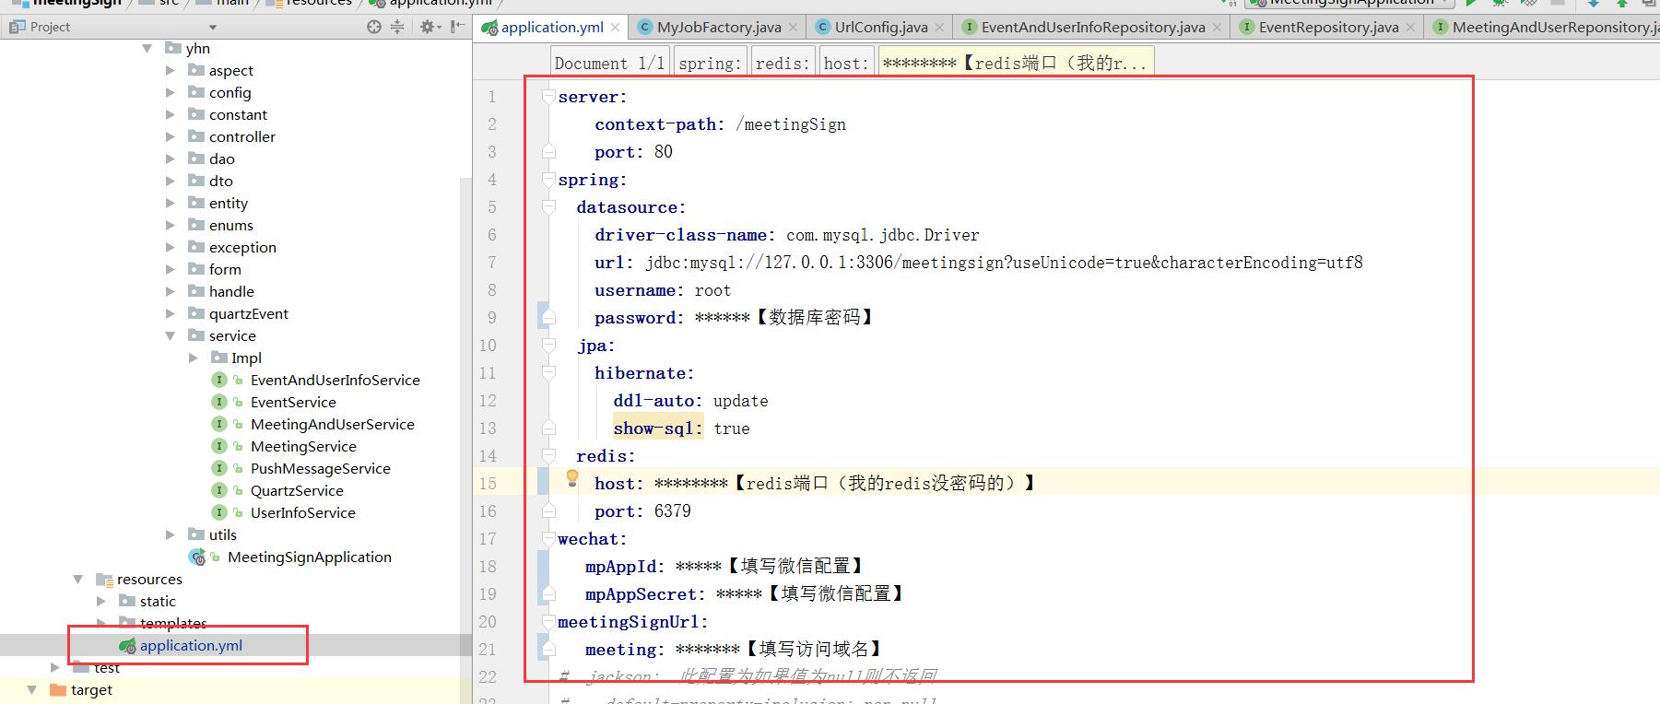Expand the constant package
Image resolution: width=1660 pixels, height=704 pixels.
171,114
